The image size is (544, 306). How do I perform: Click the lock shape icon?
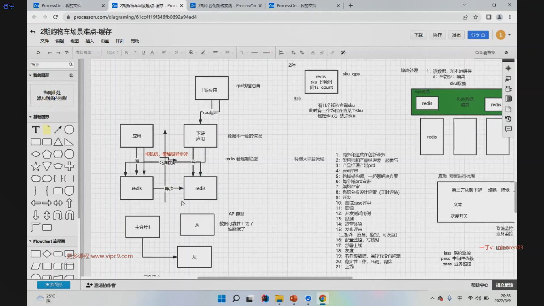[313, 53]
